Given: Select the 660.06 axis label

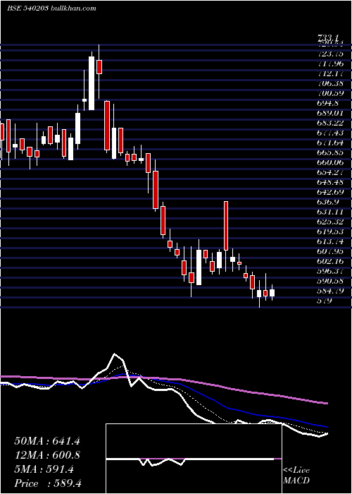Looking at the screenshot, I should [330, 162].
